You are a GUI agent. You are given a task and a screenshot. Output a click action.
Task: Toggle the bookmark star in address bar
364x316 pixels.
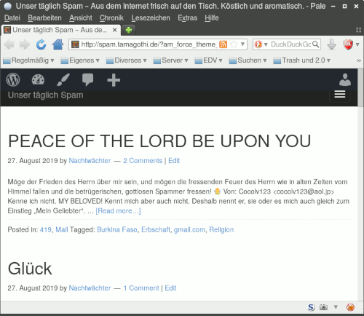point(234,44)
